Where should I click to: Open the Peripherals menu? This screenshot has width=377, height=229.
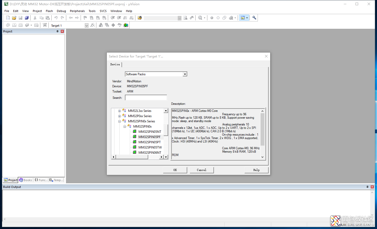tap(77, 11)
